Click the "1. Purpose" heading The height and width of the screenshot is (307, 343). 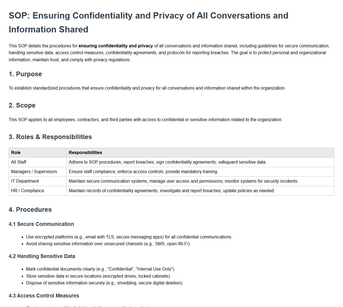pos(25,74)
